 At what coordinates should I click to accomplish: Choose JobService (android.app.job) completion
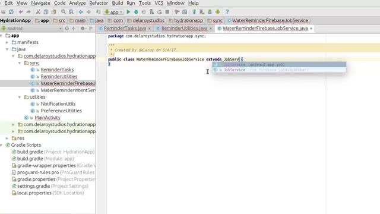279,65
